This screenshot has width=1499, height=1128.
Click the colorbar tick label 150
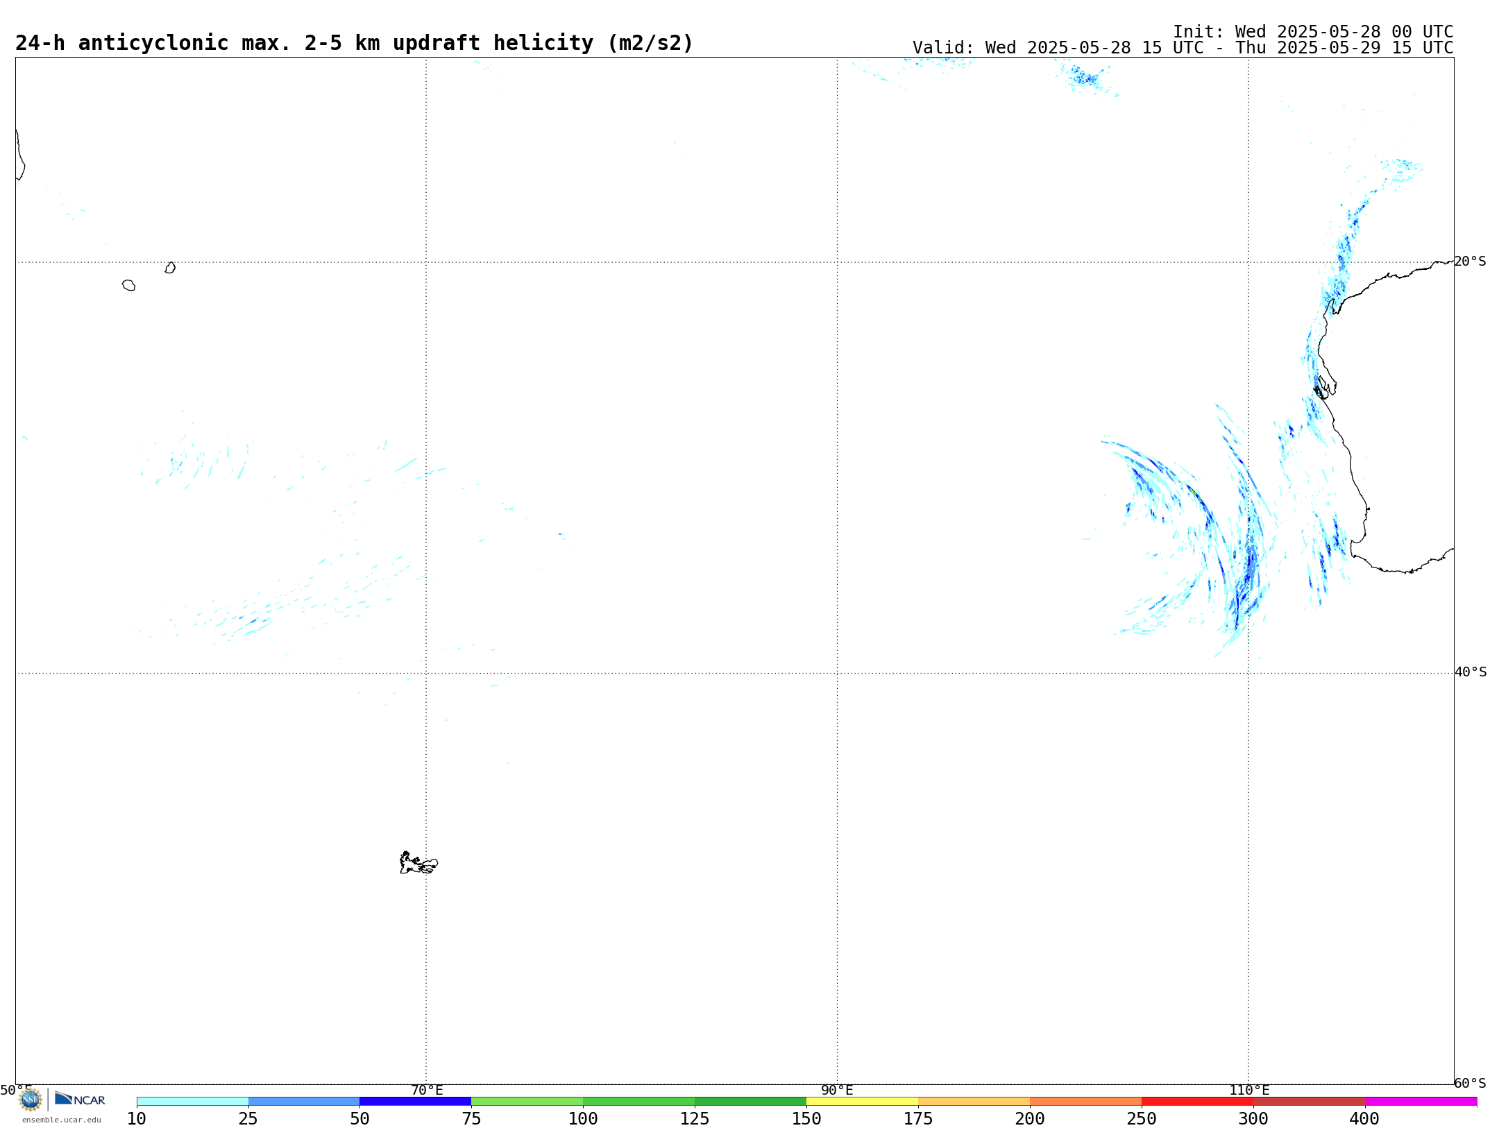pyautogui.click(x=806, y=1118)
